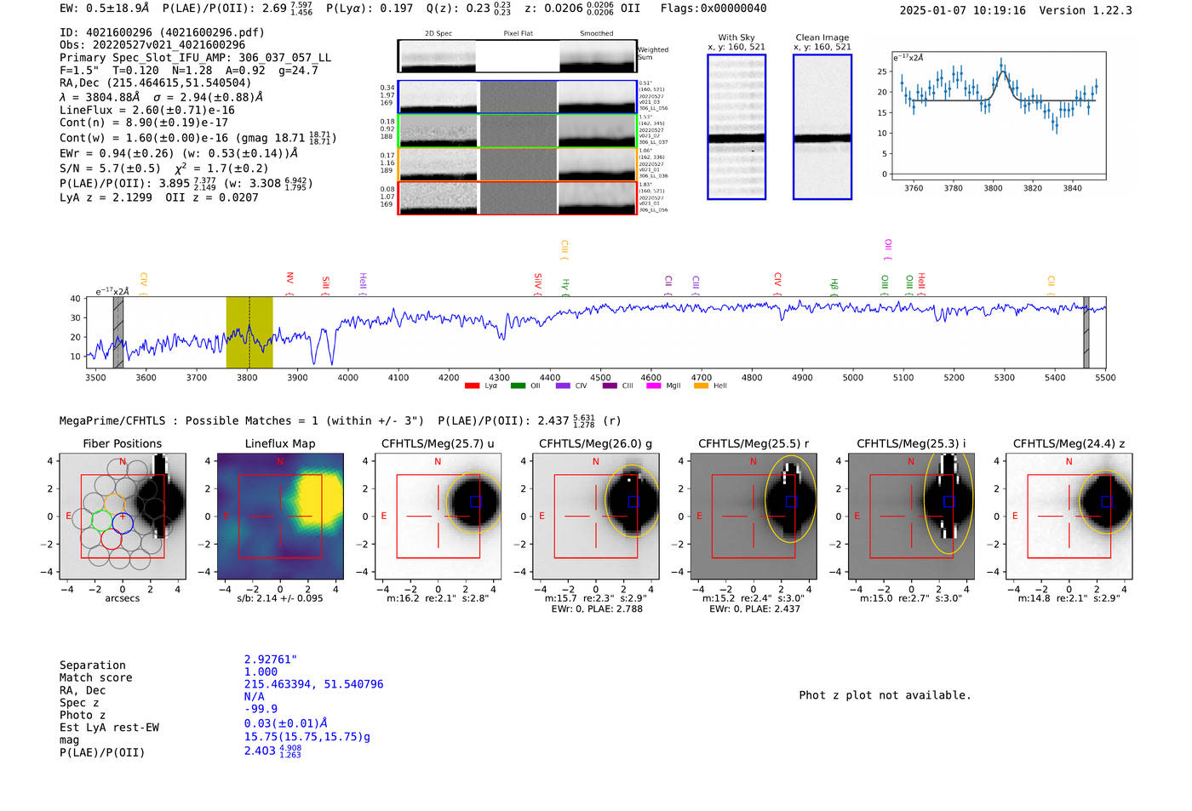This screenshot has height=811, width=1192.
Task: Select the blue-bordered 2D spectrum row
Action: (x=517, y=97)
